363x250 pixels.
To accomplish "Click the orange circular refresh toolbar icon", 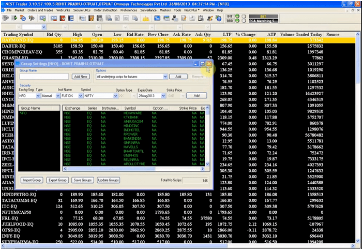I will point(23,18).
